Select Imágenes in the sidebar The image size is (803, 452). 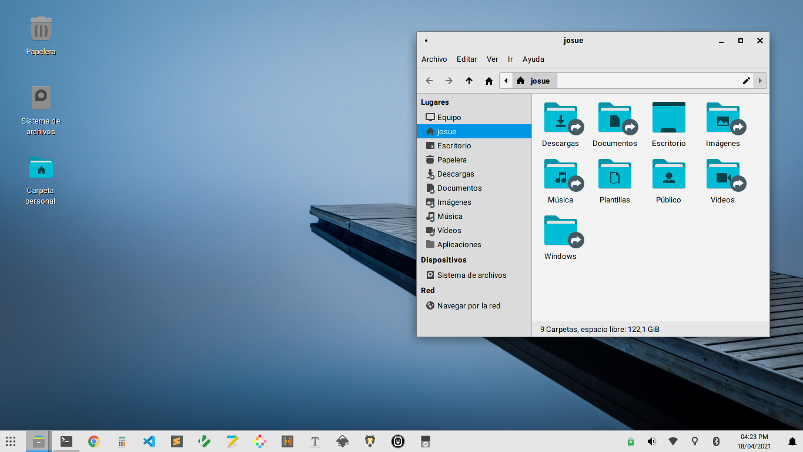click(x=474, y=202)
